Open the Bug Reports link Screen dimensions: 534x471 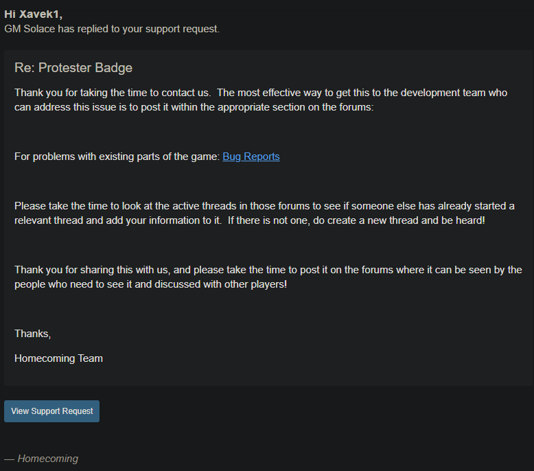click(x=251, y=157)
